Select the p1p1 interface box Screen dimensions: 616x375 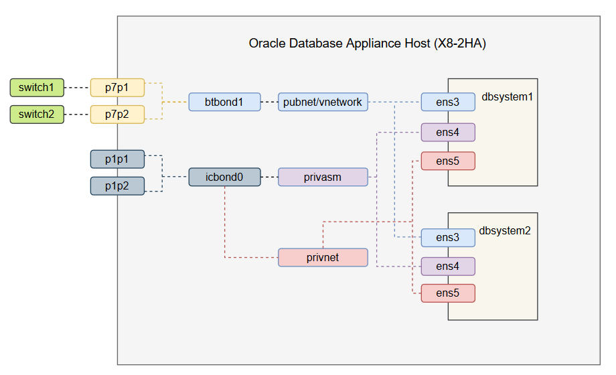coord(117,159)
